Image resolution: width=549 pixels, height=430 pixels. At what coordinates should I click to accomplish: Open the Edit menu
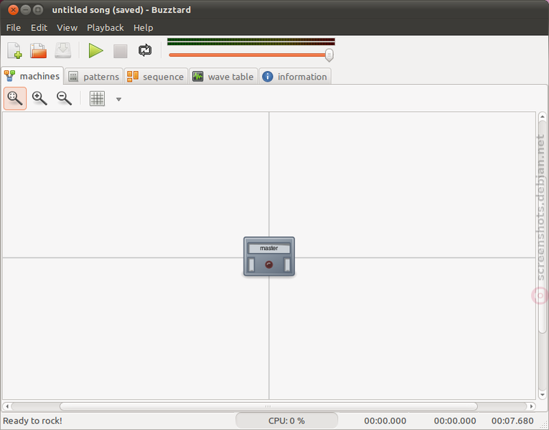pyautogui.click(x=39, y=28)
